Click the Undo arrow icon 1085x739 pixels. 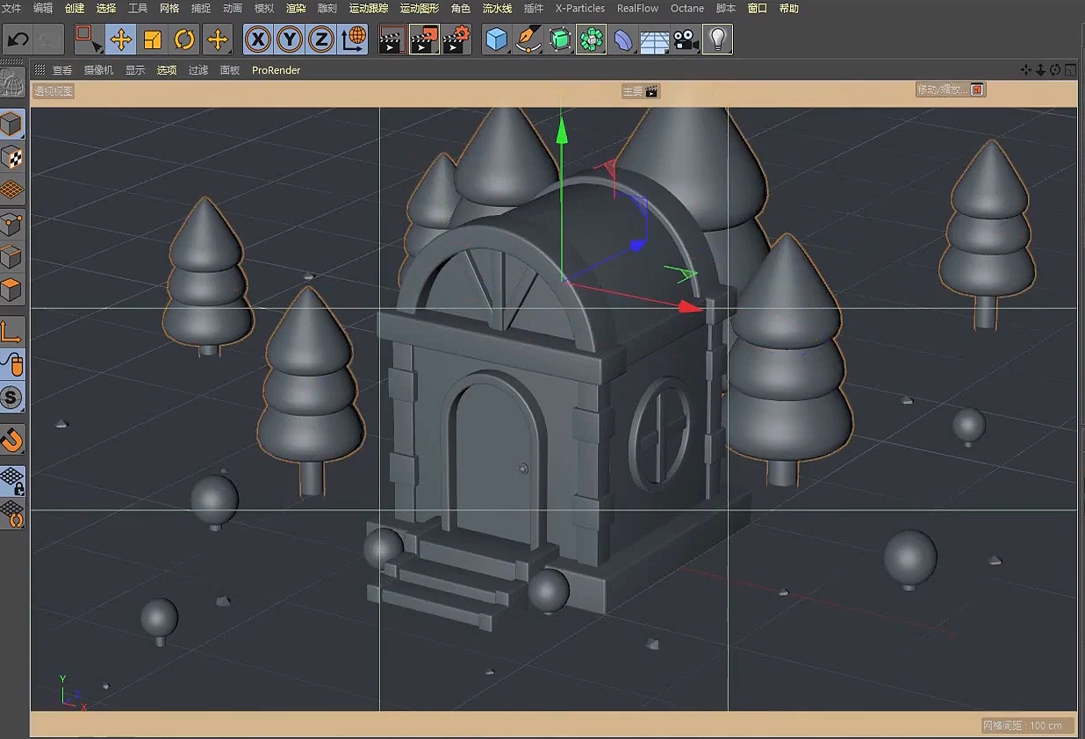click(18, 39)
